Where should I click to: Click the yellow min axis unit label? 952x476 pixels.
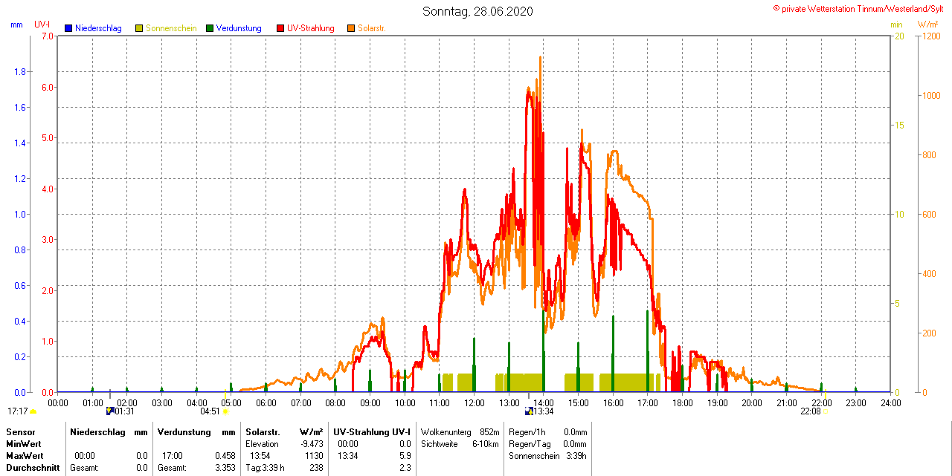(x=897, y=25)
